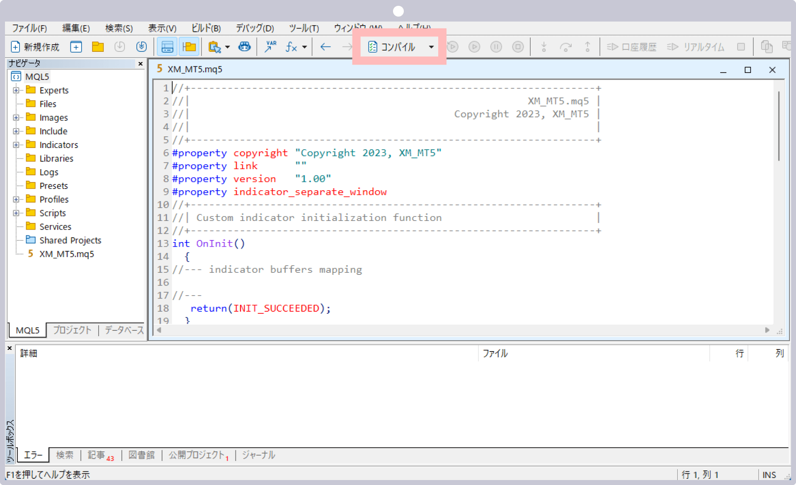Open the デバッグ(D) menu

coord(255,28)
